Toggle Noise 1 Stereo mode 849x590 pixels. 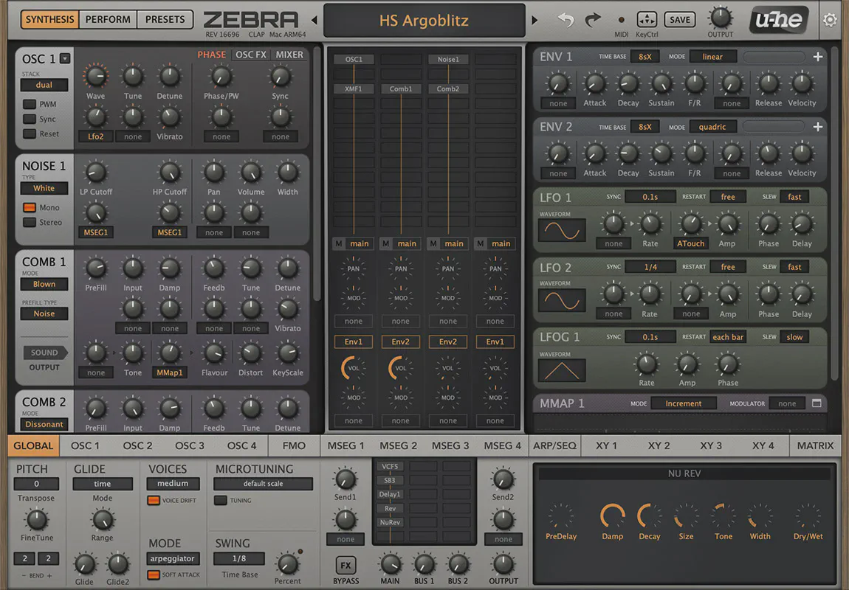30,222
